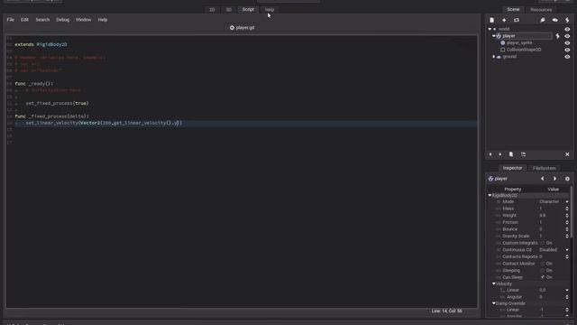Switch to the 3D workspace tab
The width and height of the screenshot is (577, 325).
[x=228, y=10]
